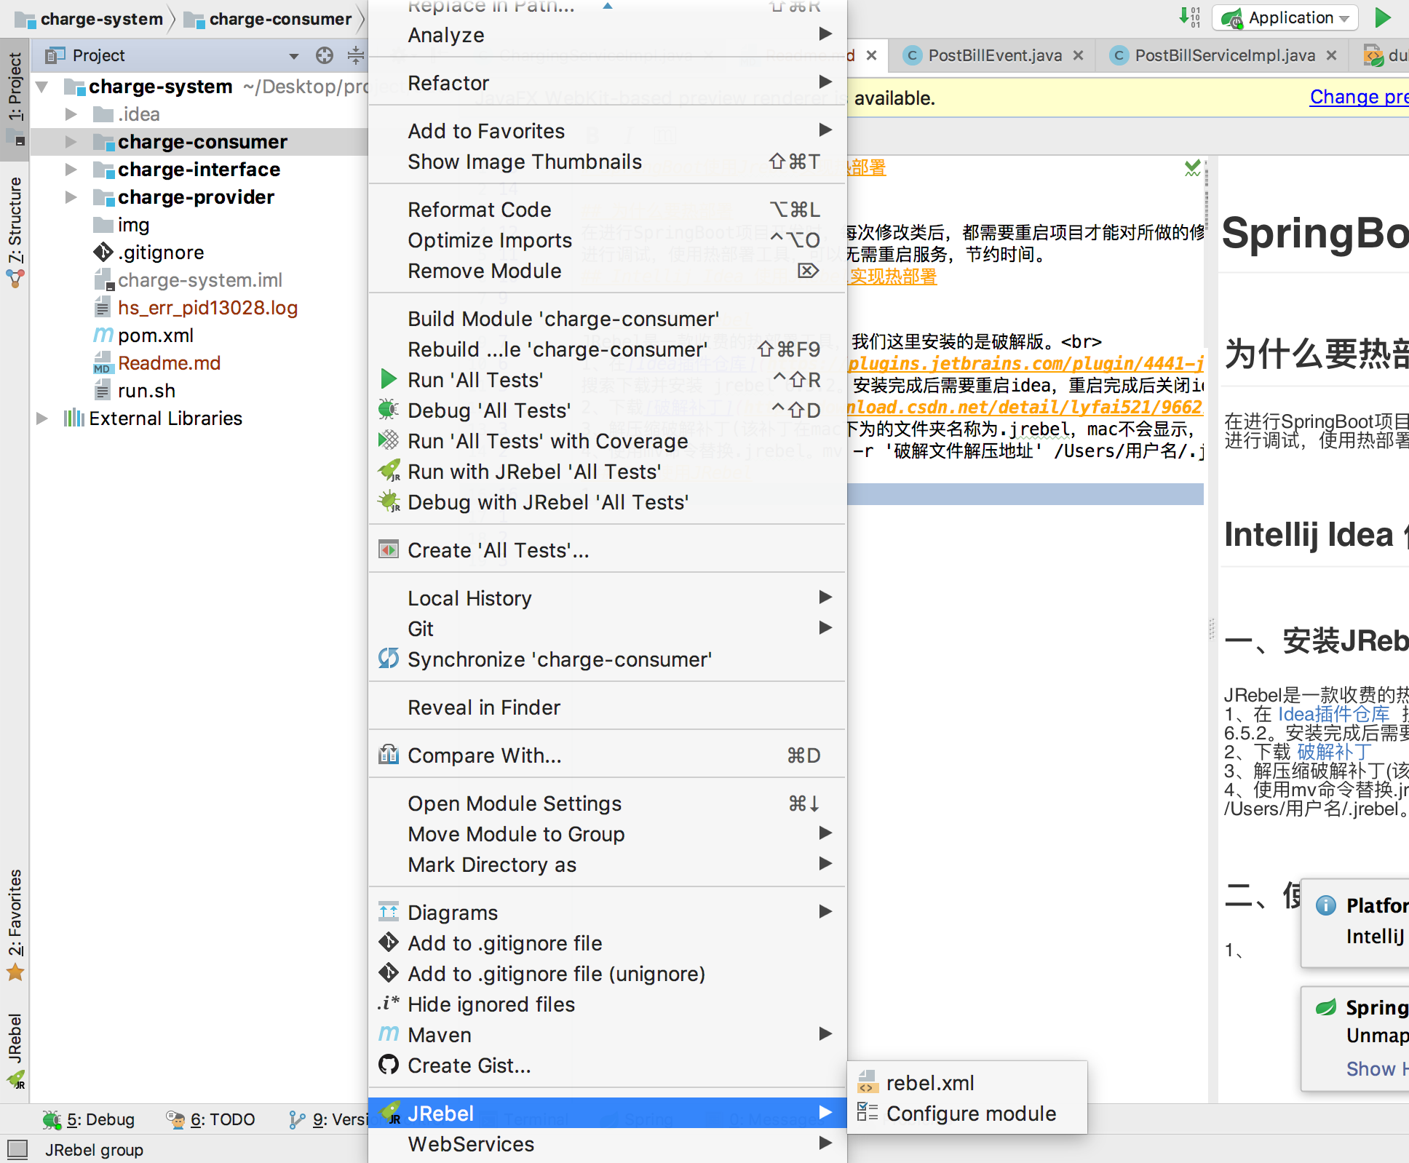Choose Reveal in Finder
Viewport: 1409px width, 1163px height.
pyautogui.click(x=607, y=707)
